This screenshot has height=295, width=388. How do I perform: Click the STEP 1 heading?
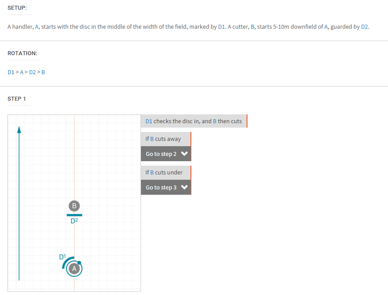point(17,99)
